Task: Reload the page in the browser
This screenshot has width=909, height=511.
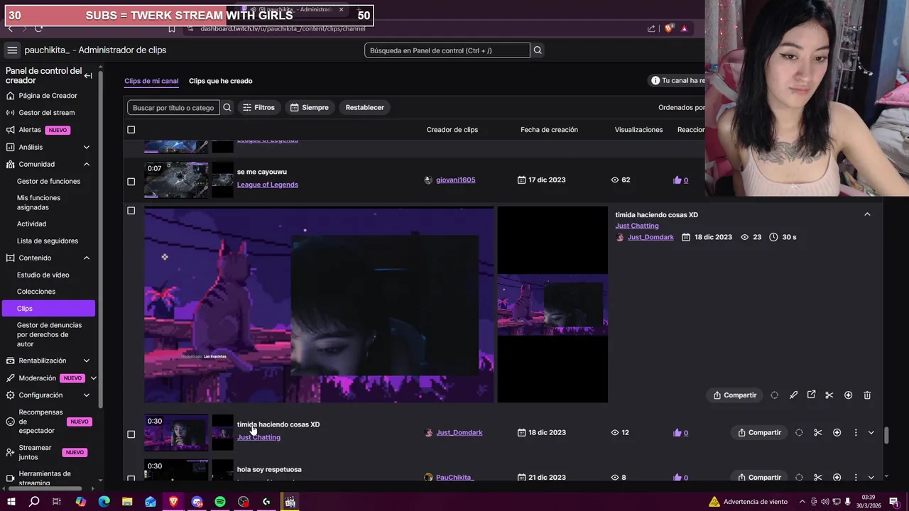Action: [38, 28]
